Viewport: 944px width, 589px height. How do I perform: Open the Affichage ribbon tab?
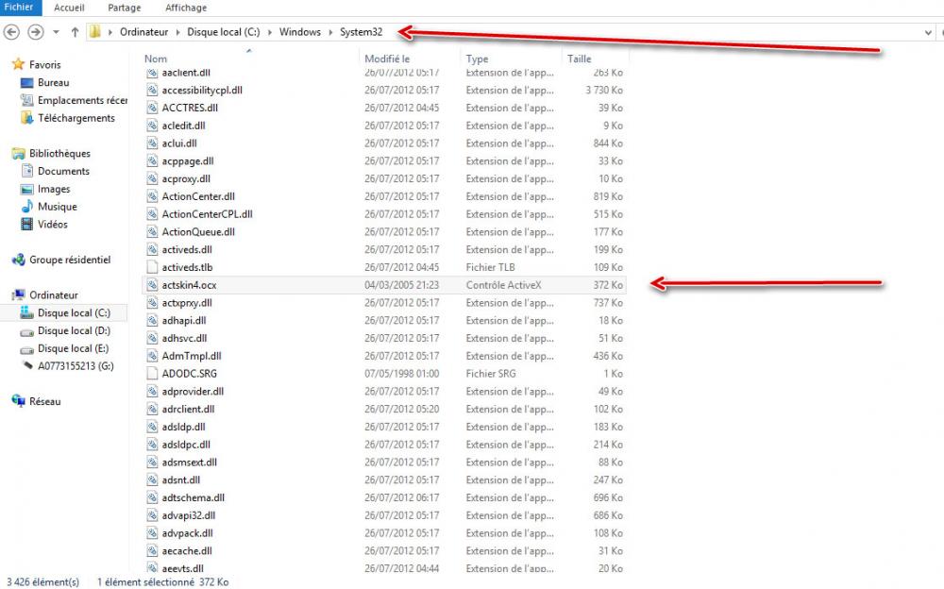(186, 8)
